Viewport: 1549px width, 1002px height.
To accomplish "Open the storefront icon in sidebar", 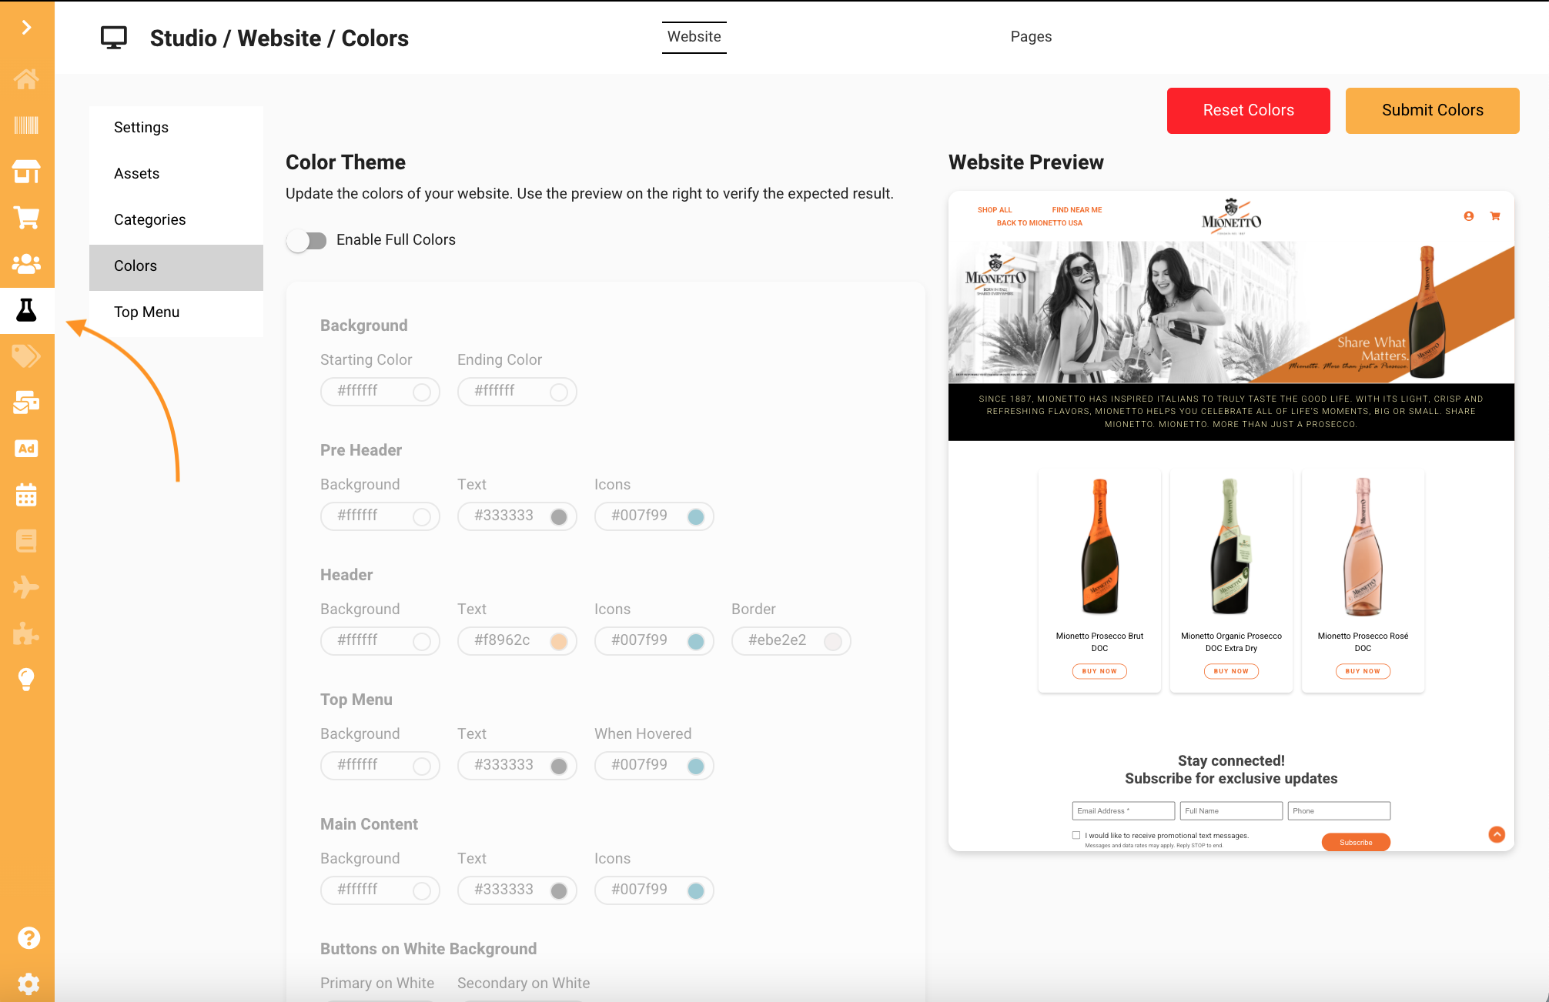I will (x=27, y=172).
